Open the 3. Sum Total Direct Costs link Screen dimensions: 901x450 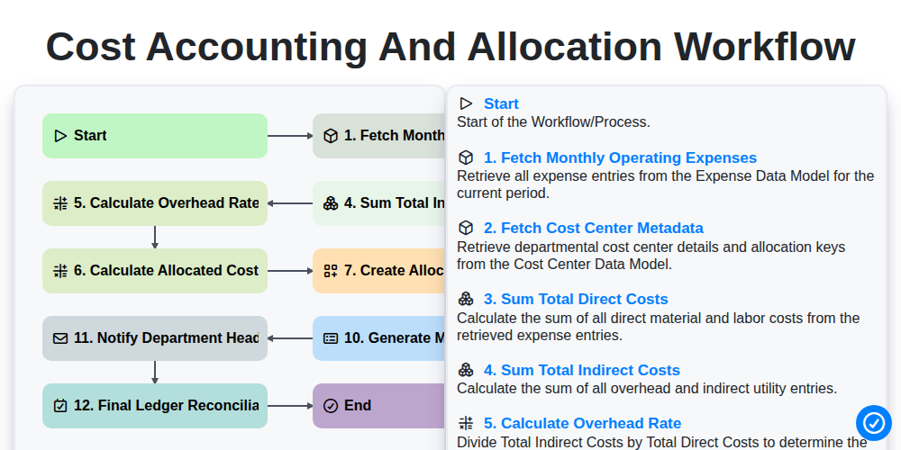click(576, 299)
